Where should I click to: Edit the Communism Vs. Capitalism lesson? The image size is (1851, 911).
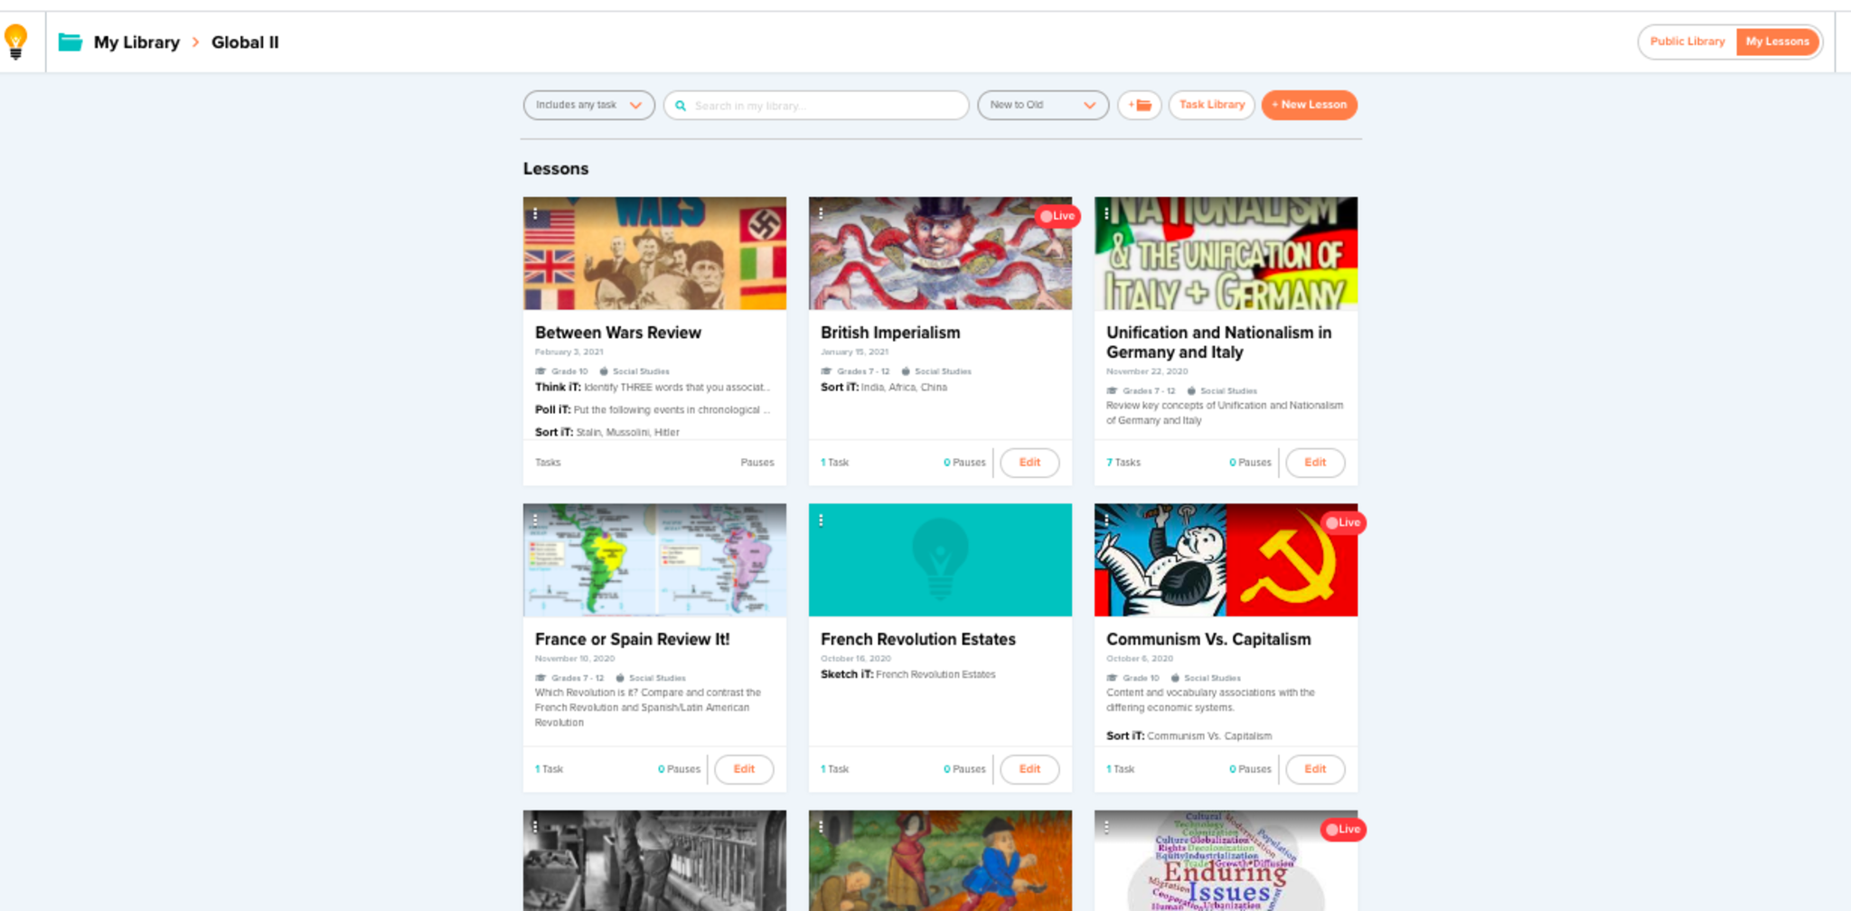pyautogui.click(x=1315, y=769)
